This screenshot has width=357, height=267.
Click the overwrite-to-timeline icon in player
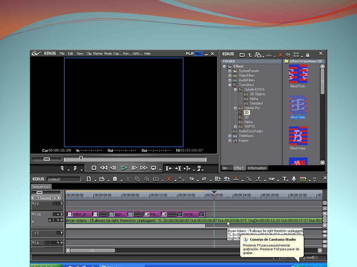coord(178,168)
